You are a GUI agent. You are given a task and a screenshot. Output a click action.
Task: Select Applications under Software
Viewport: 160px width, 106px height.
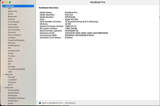click(14, 93)
